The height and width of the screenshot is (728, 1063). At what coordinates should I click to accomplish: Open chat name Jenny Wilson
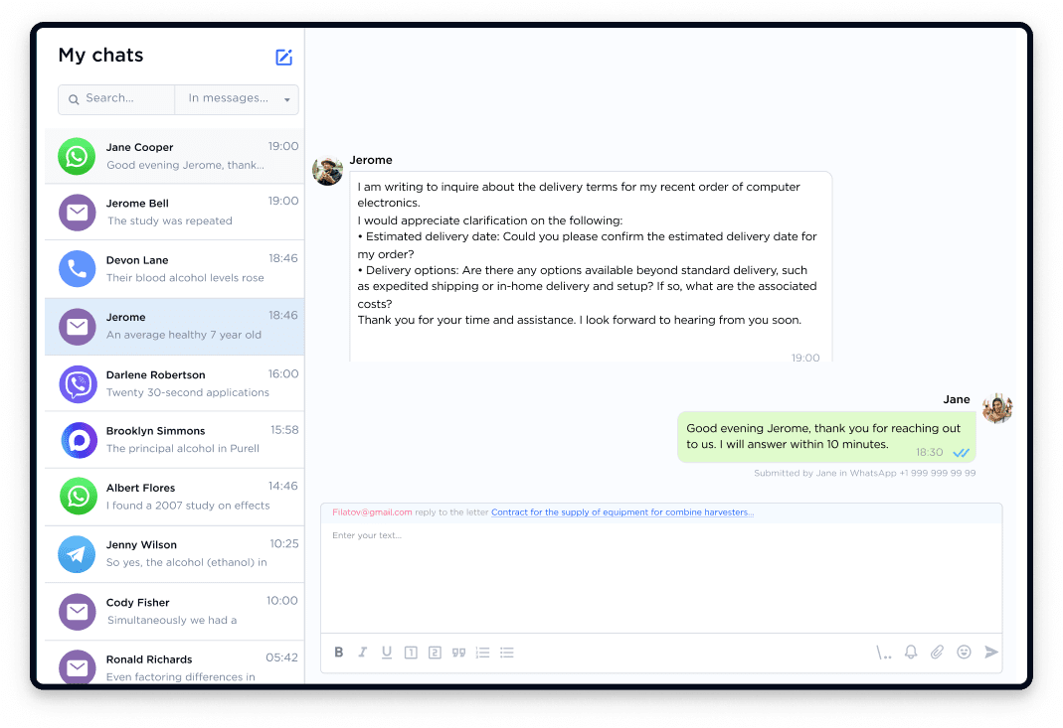(x=141, y=544)
